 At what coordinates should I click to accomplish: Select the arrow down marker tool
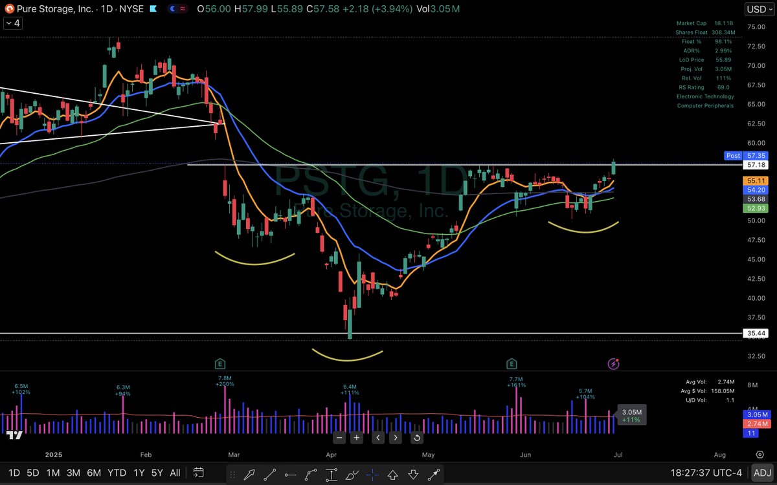tap(413, 475)
